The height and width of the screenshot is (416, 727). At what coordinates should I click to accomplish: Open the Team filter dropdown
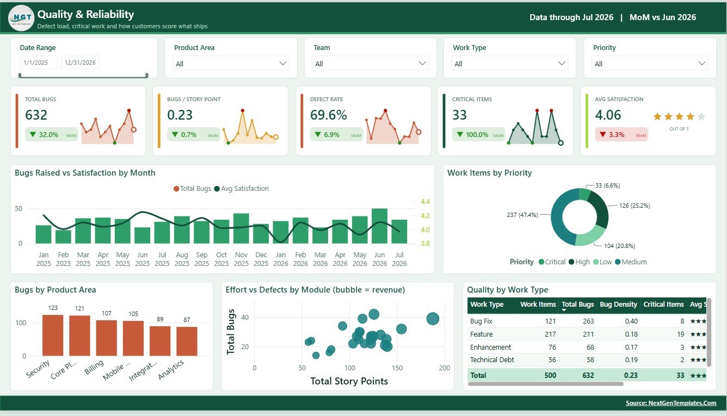click(371, 64)
